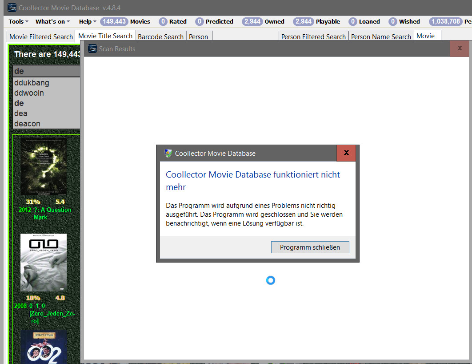Click the title search field containing 'de'
Screen dimensions: 472x364
[47, 71]
